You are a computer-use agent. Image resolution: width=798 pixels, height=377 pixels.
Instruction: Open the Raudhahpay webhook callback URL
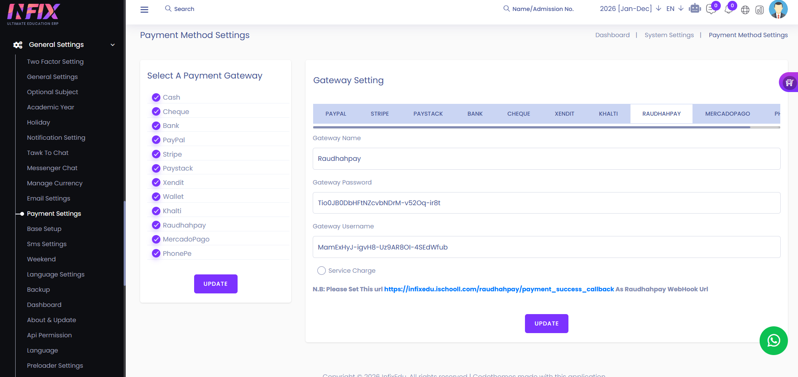pos(499,289)
